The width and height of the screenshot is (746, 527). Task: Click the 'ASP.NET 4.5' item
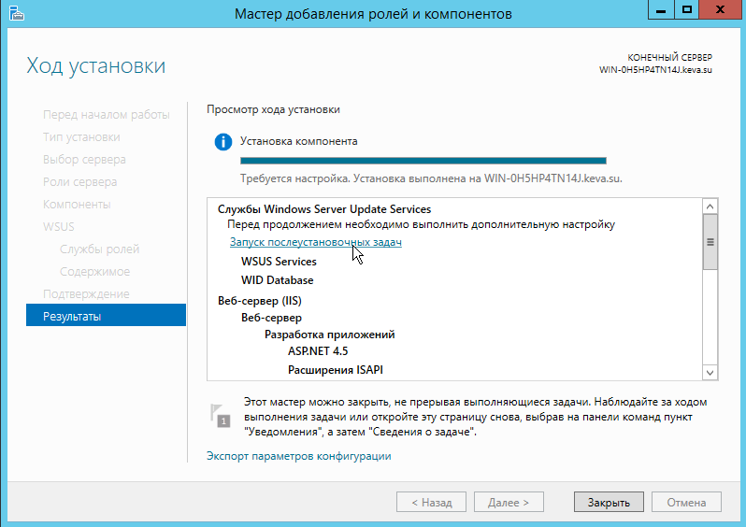coord(318,351)
